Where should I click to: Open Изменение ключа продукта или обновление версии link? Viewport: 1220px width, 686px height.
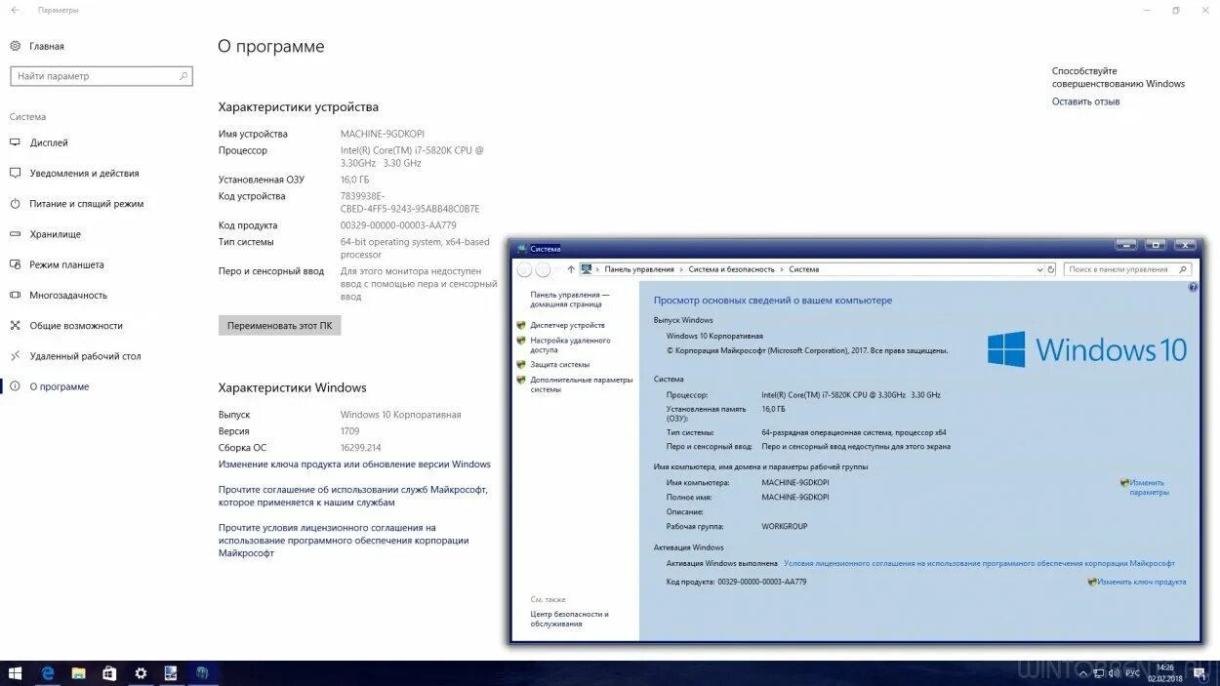click(354, 464)
